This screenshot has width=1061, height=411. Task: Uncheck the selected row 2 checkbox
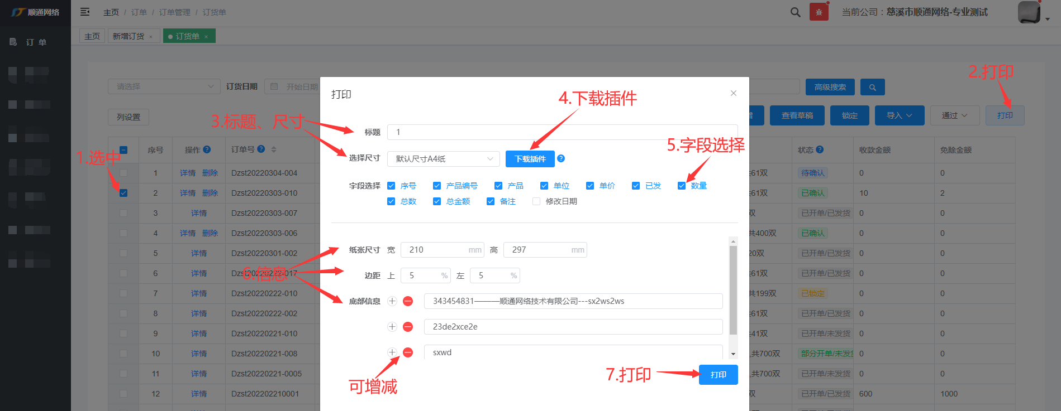(123, 193)
